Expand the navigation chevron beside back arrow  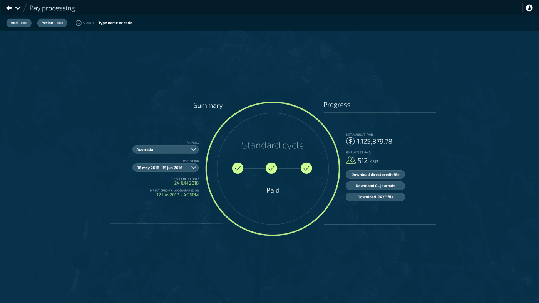(x=18, y=8)
